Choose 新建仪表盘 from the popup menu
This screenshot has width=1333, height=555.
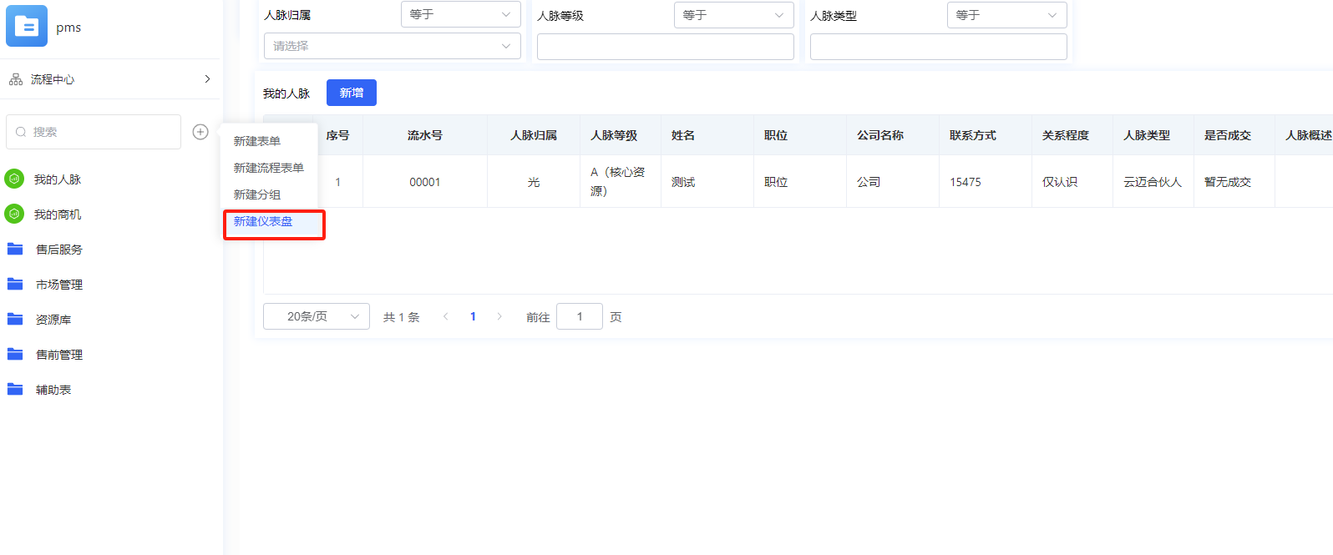click(x=263, y=222)
